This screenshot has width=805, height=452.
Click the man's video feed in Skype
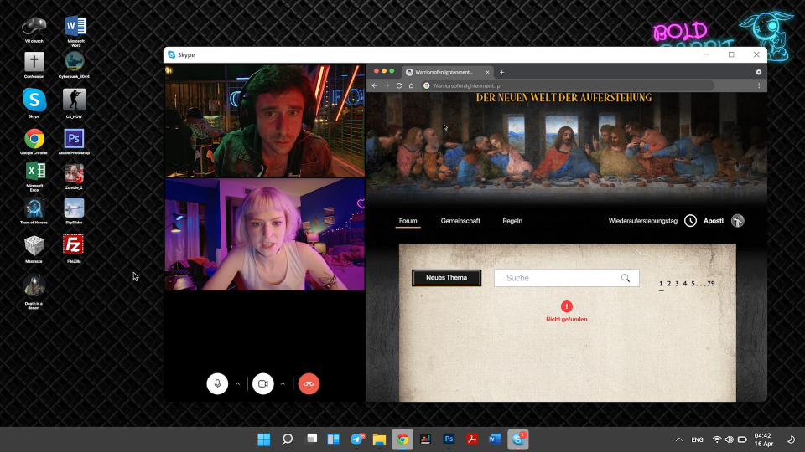coord(265,121)
